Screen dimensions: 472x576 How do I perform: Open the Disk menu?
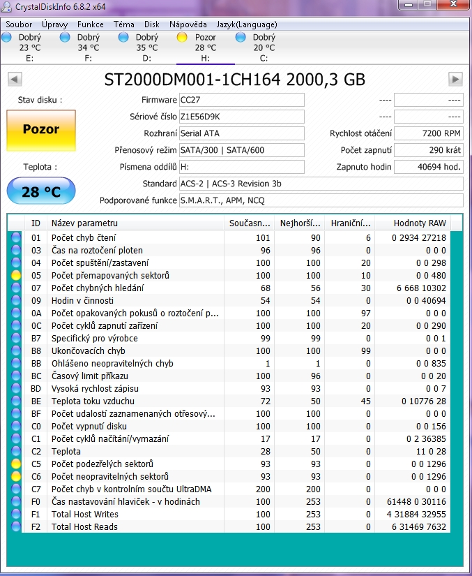click(151, 24)
